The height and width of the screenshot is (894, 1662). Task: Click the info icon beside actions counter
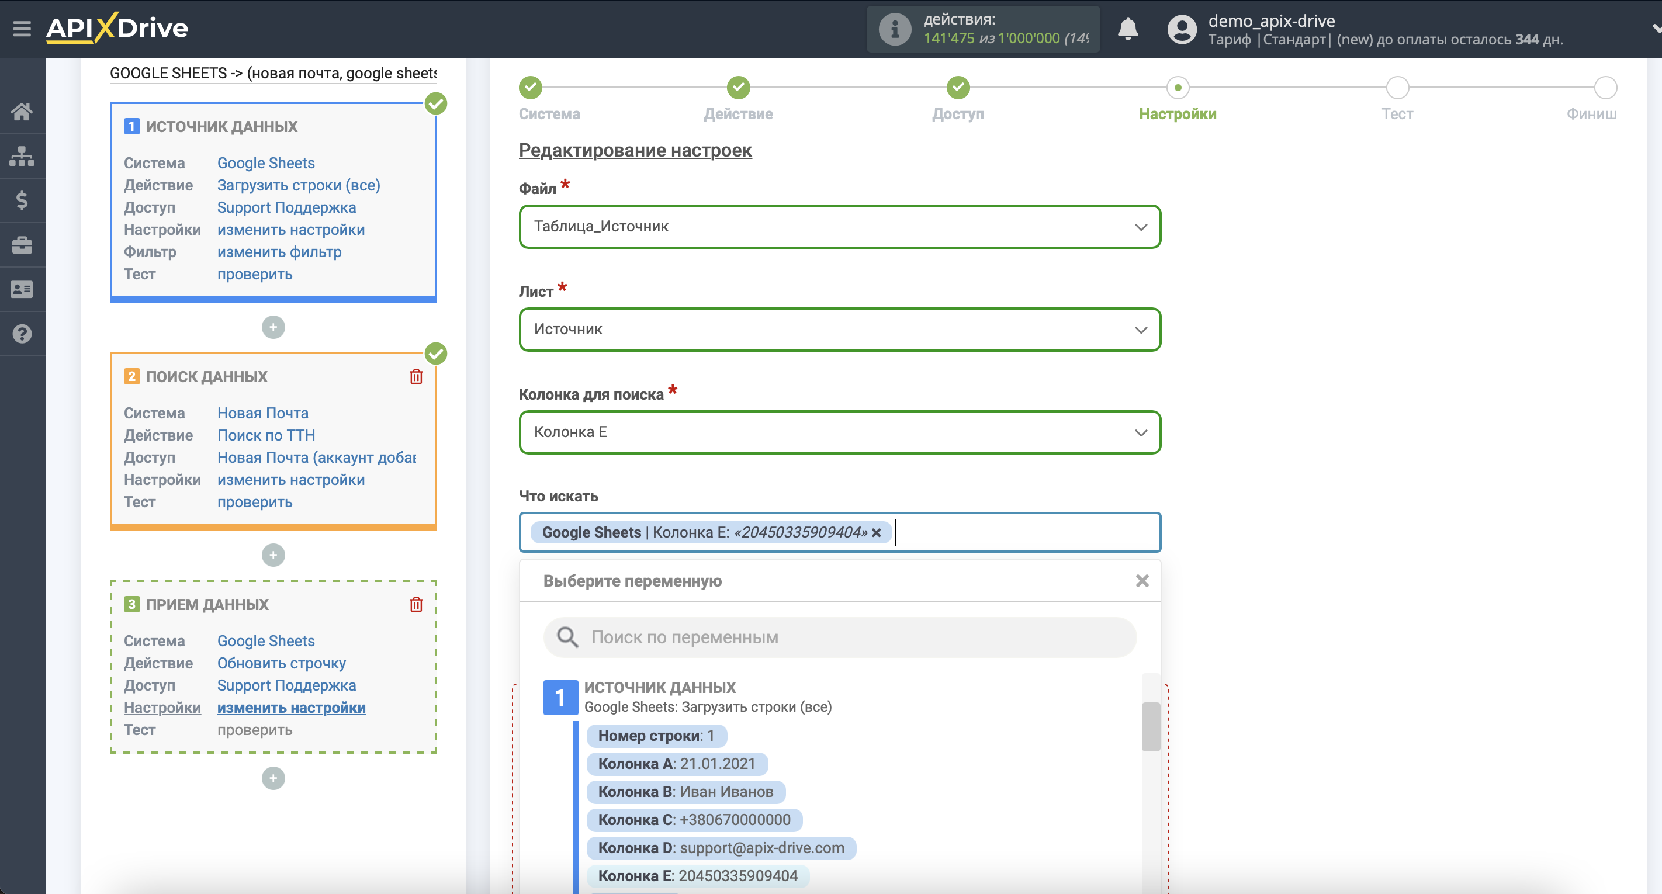tap(894, 29)
